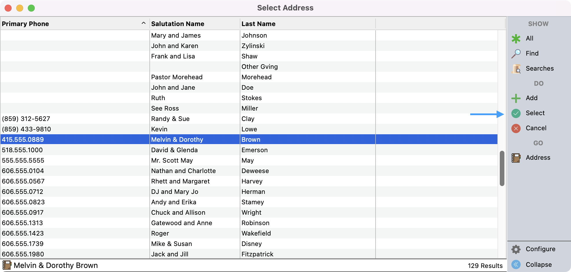Viewport: 571px width, 272px height.
Task: Open Configure with the gear icon
Action: coord(516,249)
